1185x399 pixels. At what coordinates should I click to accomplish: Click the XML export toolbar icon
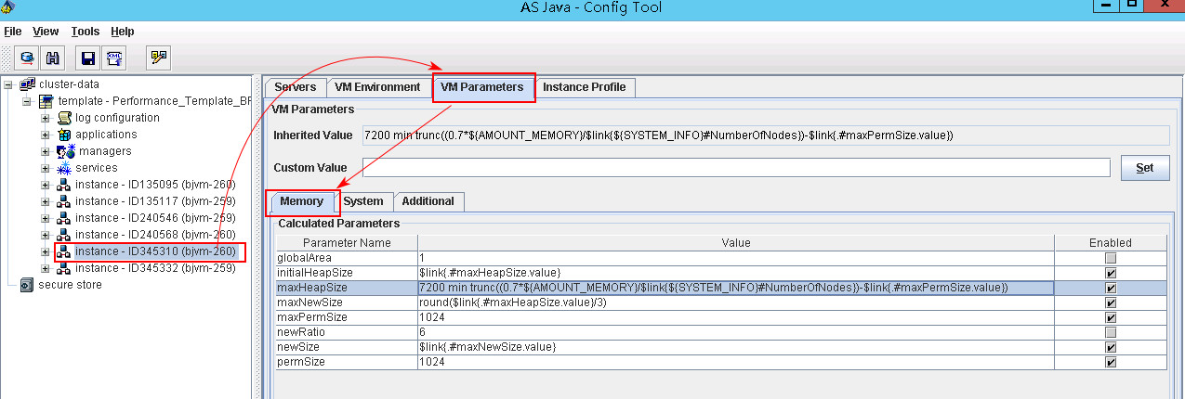click(x=115, y=58)
